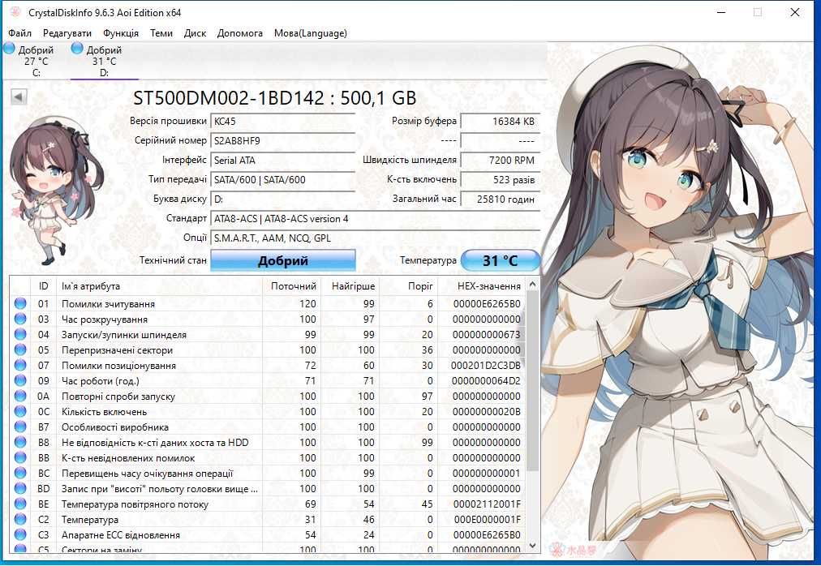Click status icon of attribute BD row
Screen dimensions: 821x566
click(x=20, y=488)
